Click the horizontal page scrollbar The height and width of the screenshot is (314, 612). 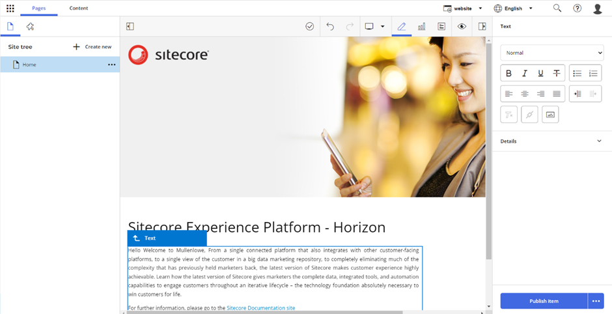click(264, 313)
